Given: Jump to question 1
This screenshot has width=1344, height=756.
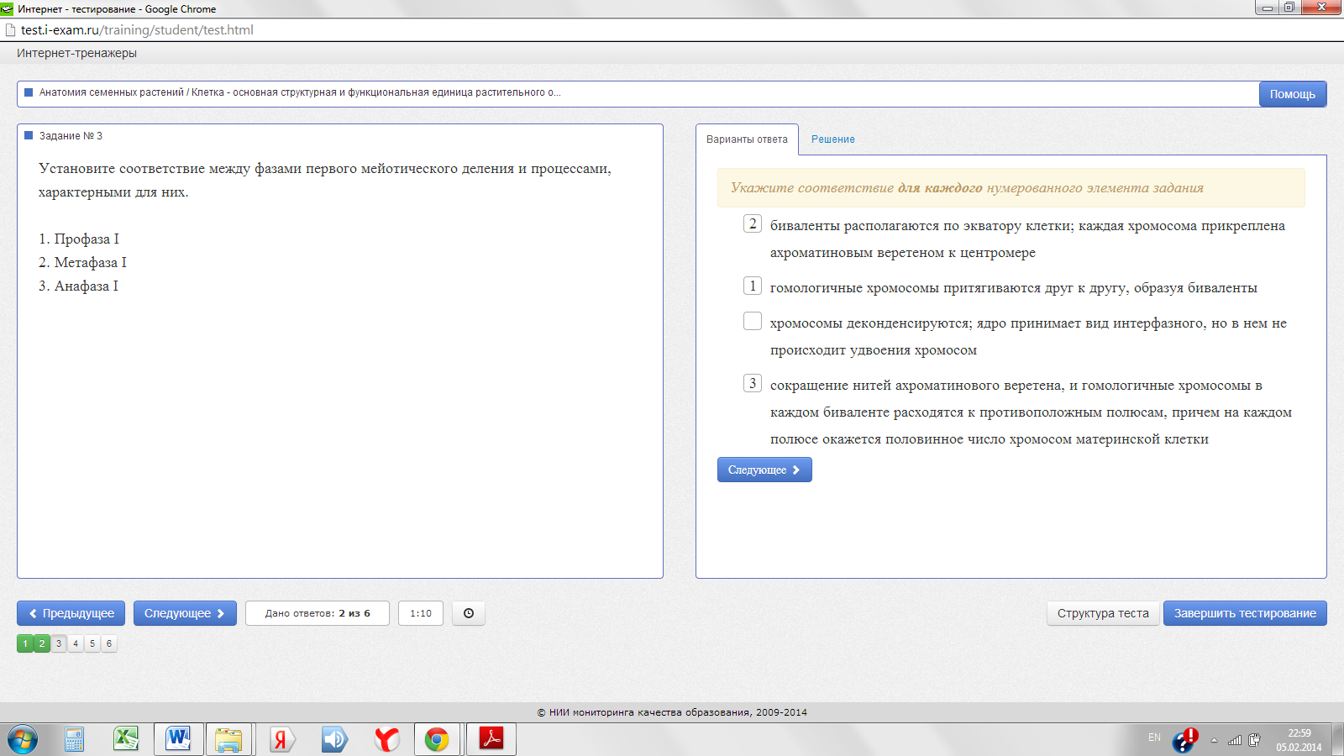Looking at the screenshot, I should pos(25,643).
